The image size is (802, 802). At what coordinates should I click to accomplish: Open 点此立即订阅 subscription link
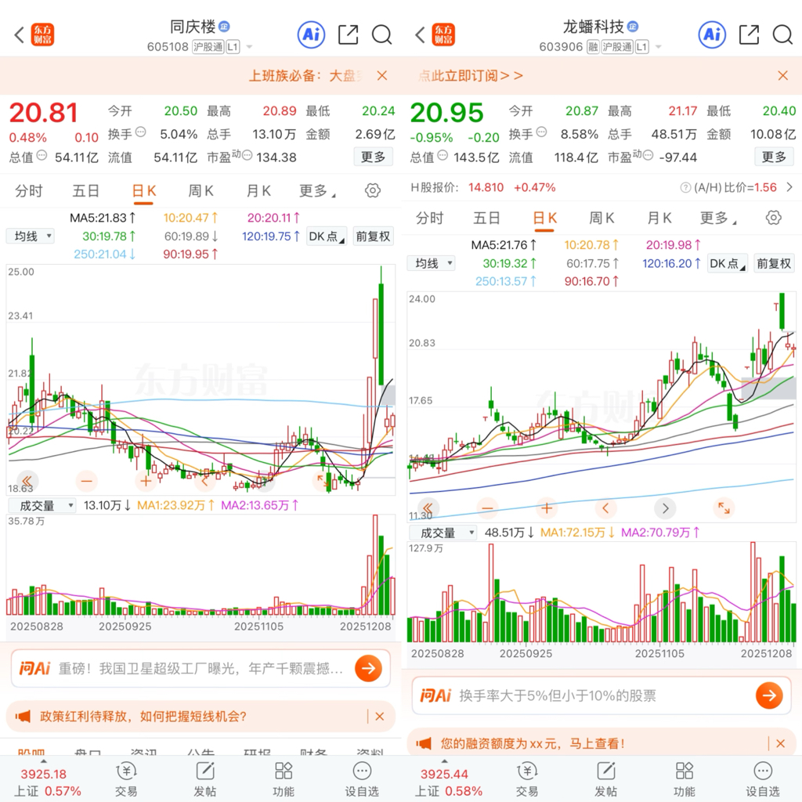(x=470, y=76)
